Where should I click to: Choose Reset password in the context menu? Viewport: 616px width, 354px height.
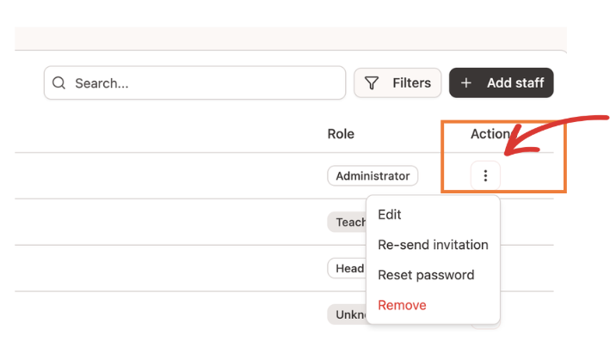[x=426, y=275]
